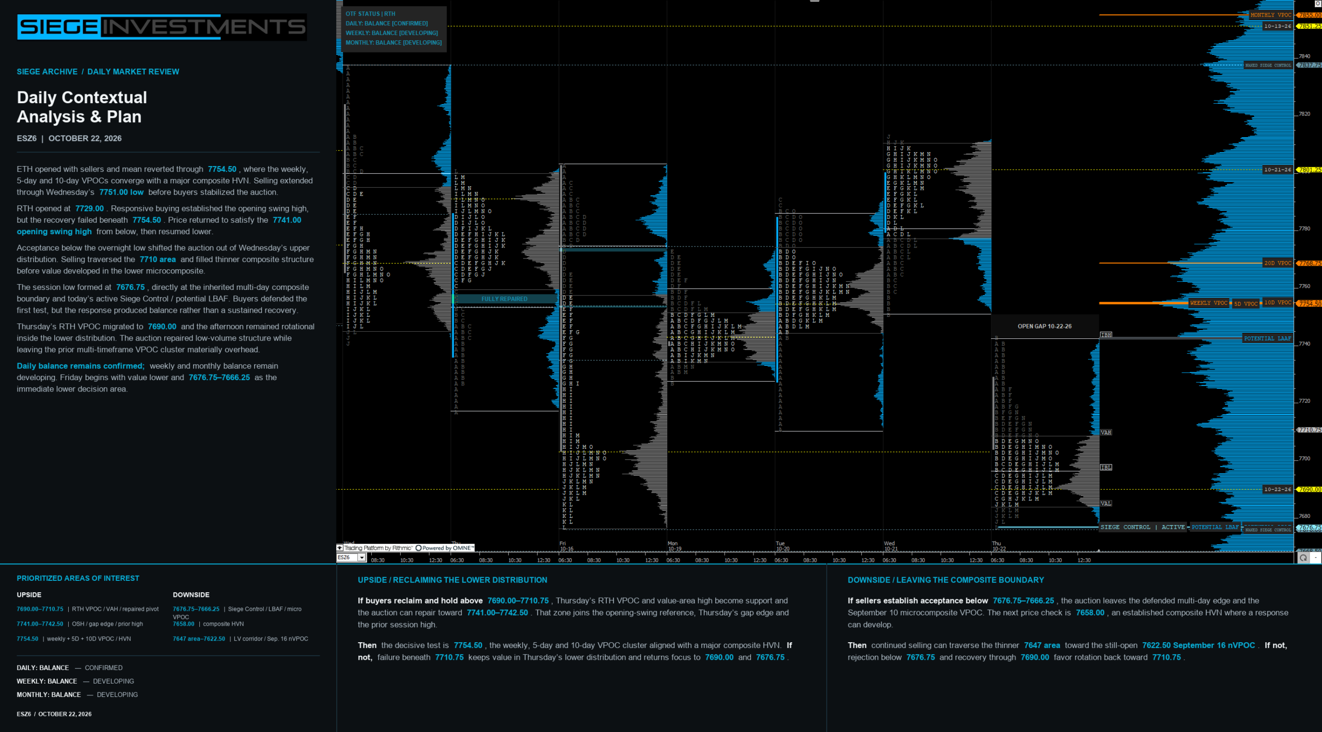Open the DAILY MARKET REVIEW breadcrumb link
The image size is (1322, 732).
[x=133, y=72]
